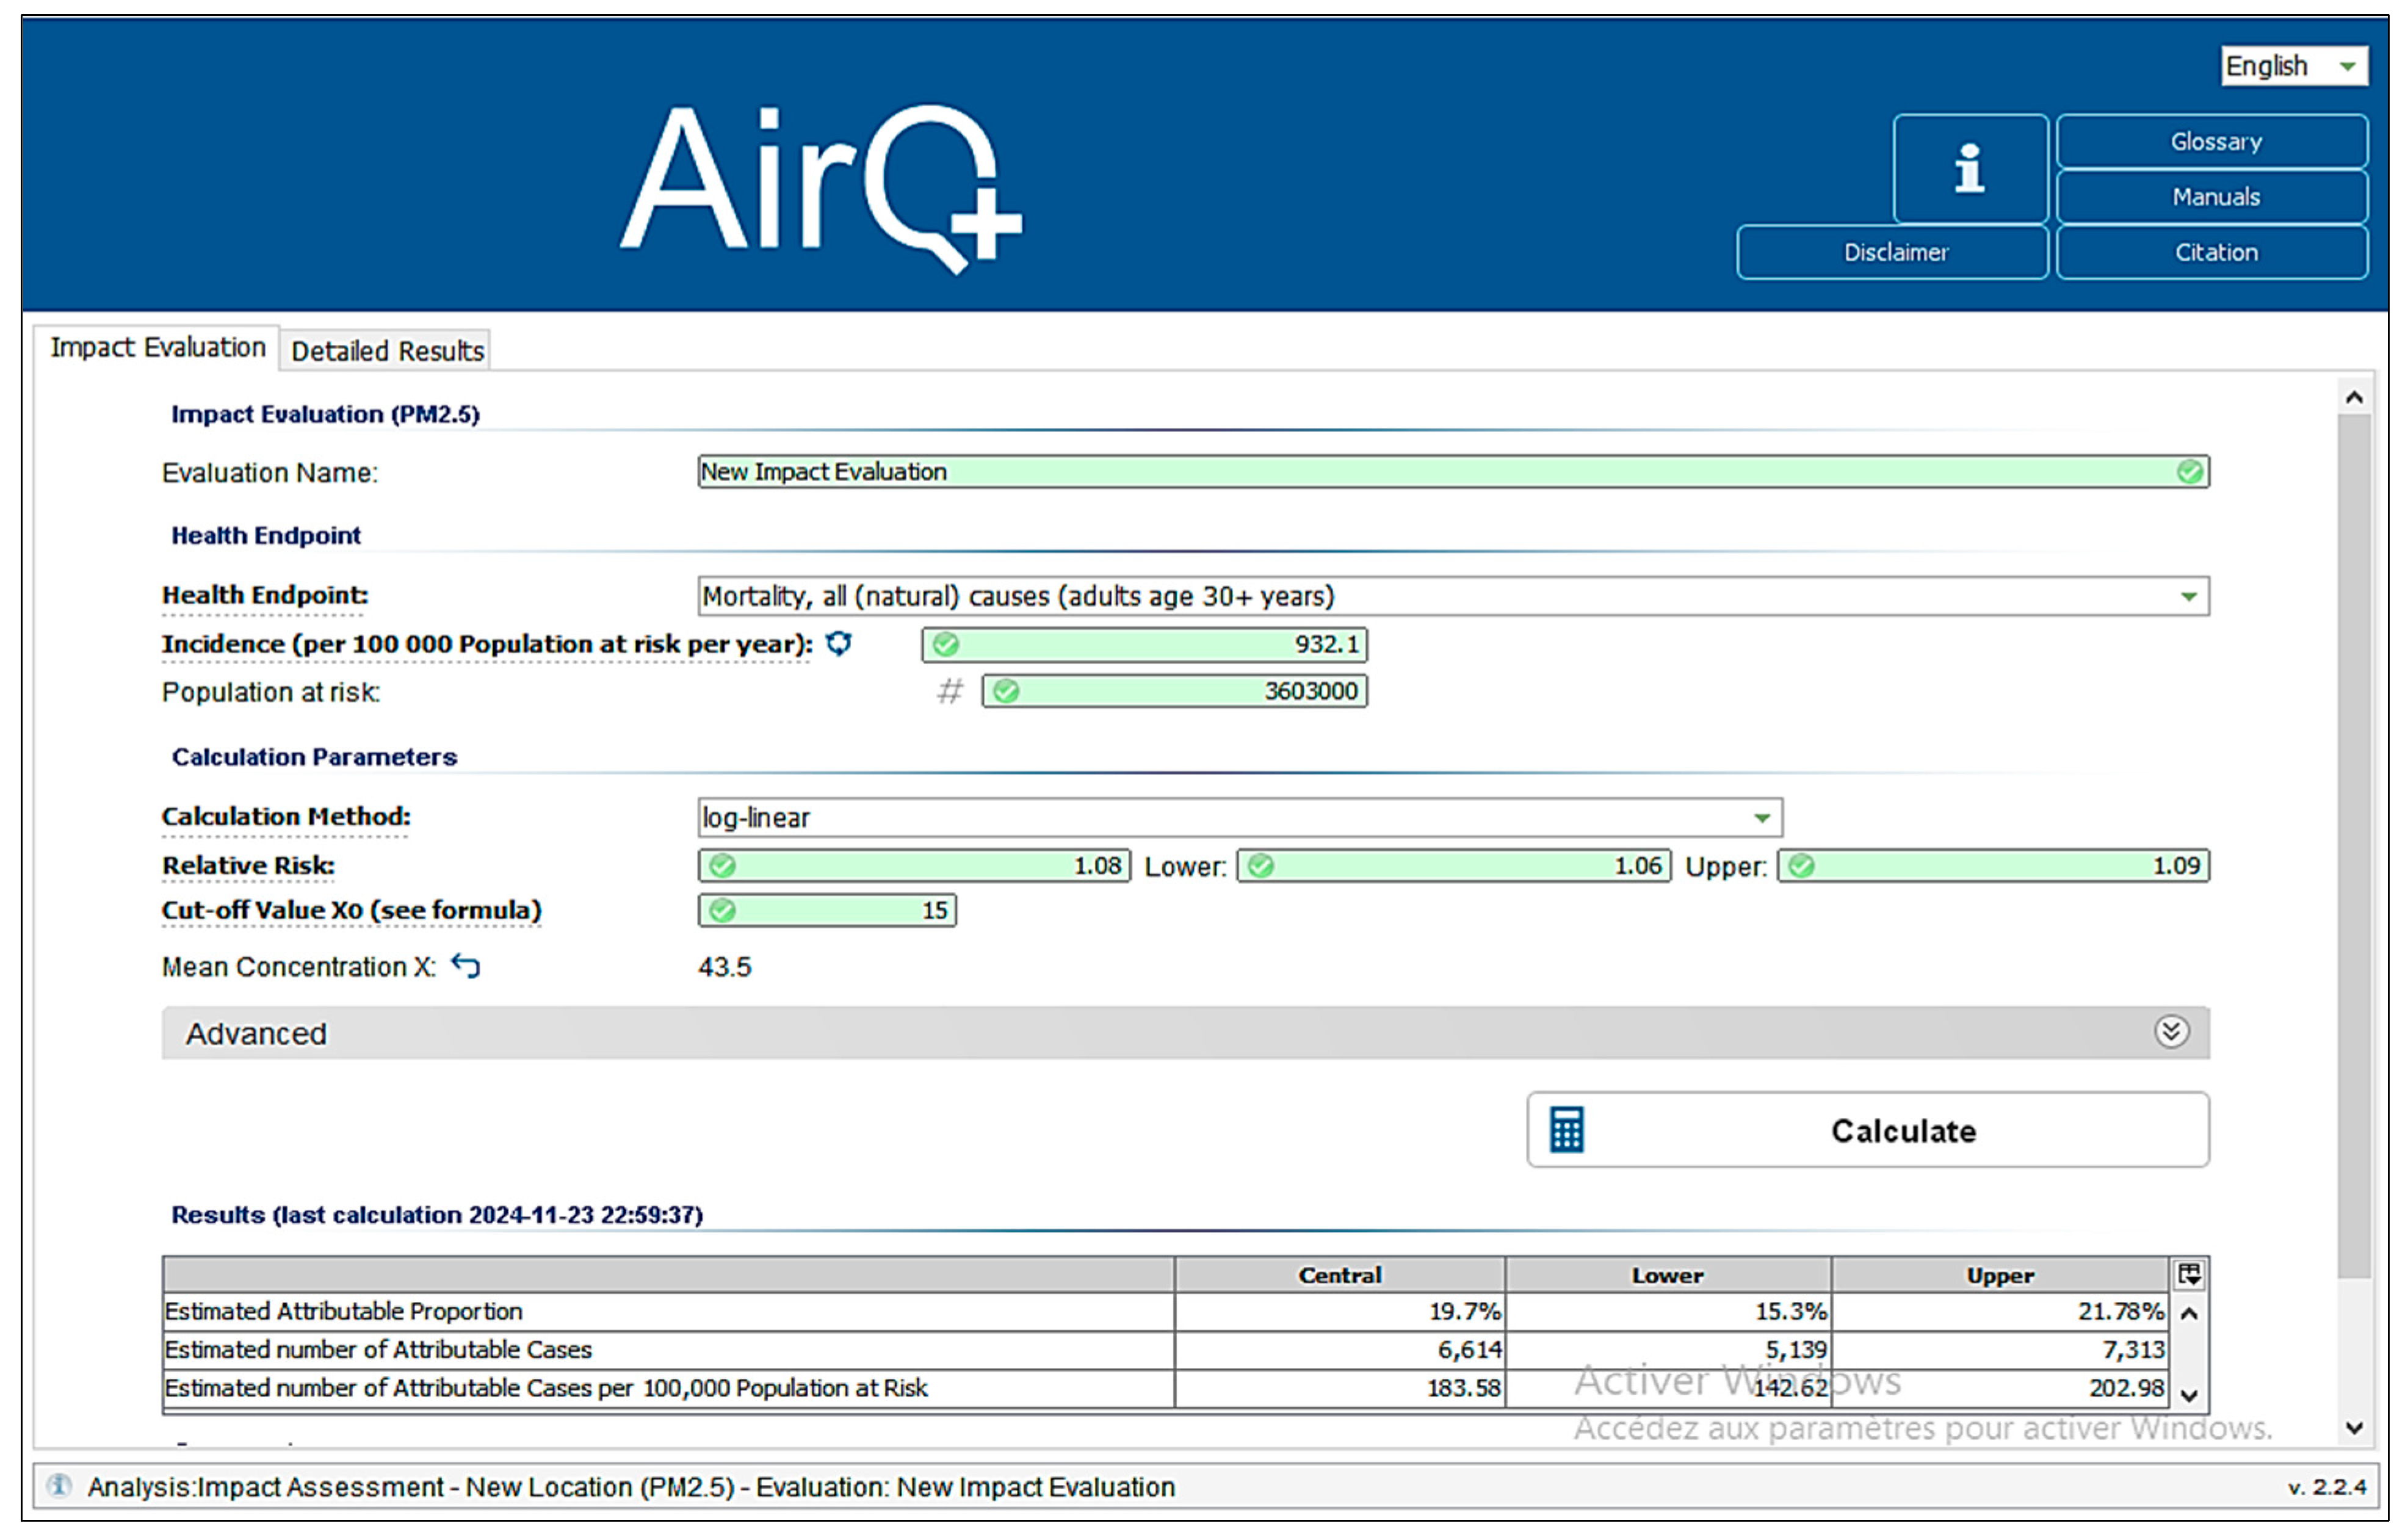The width and height of the screenshot is (2408, 1540).
Task: Click the green check icon in Evaluation Name
Action: 2189,471
